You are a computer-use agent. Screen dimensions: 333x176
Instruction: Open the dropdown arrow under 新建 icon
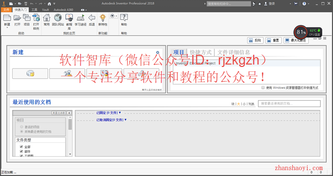coord(7,27)
